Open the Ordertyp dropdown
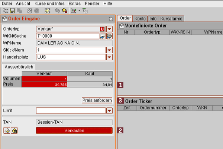This screenshot has width=223, height=149. click(x=109, y=29)
